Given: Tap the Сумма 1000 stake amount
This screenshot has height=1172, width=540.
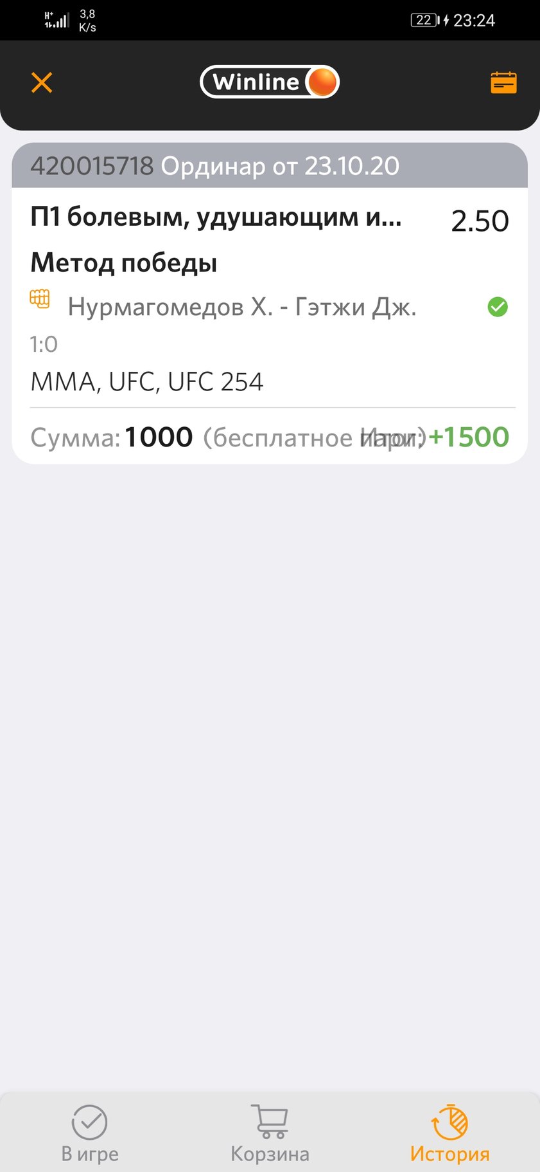Looking at the screenshot, I should point(158,437).
